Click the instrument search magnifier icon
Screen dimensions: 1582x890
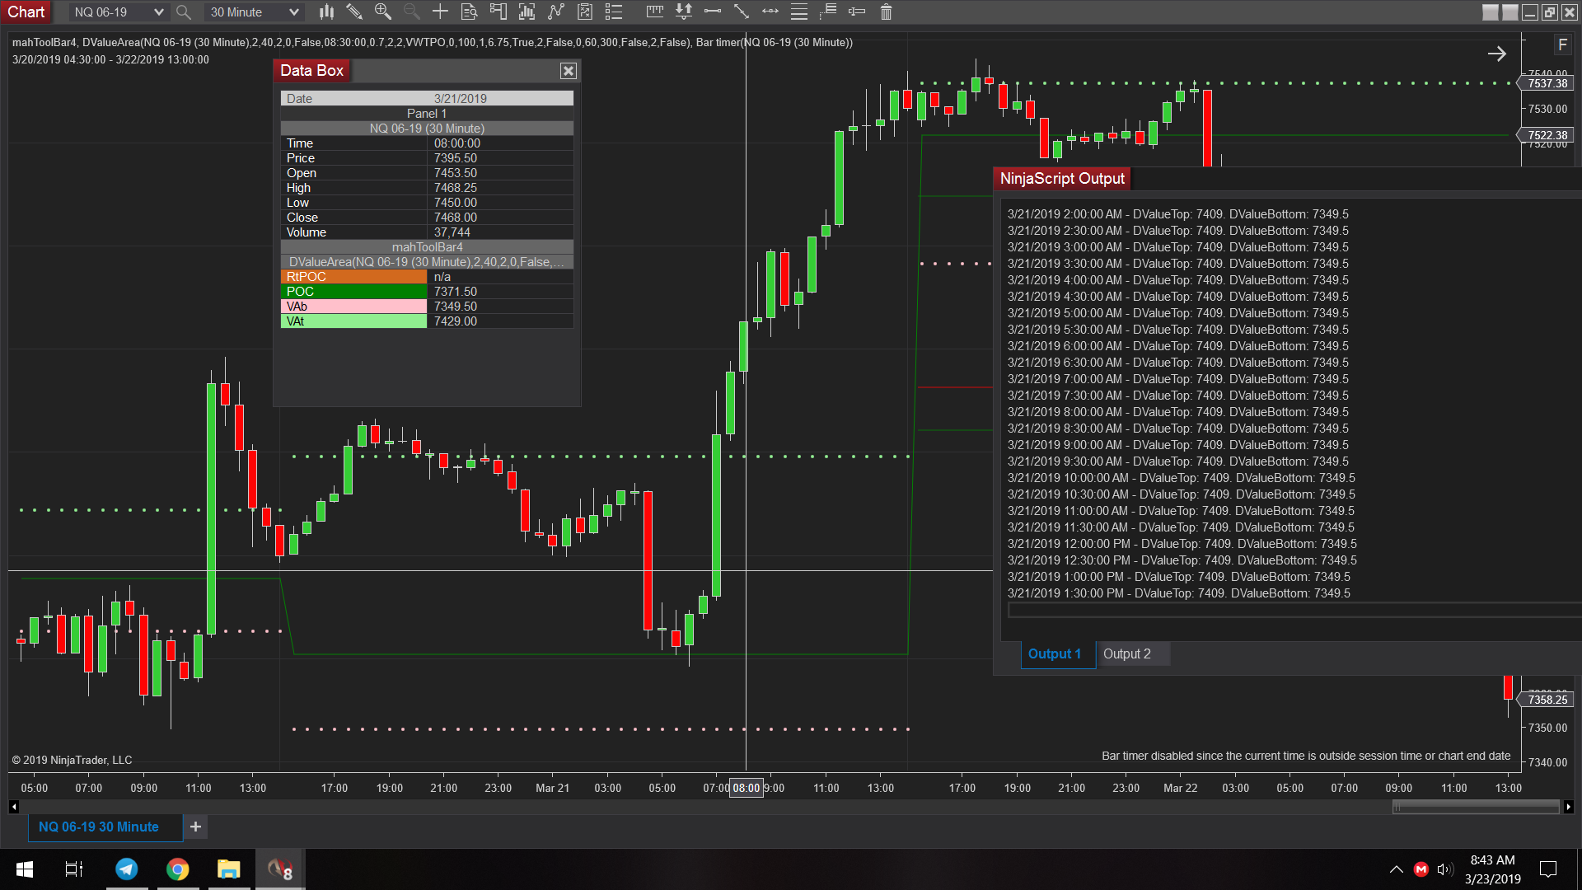tap(184, 12)
